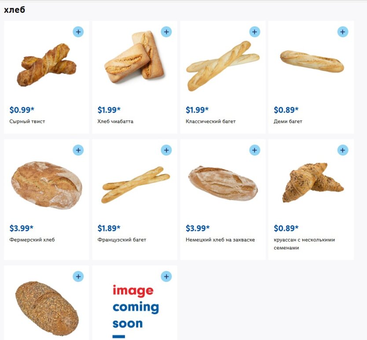The width and height of the screenshot is (367, 340).
Task: Click Немецкий хлеб на закваске title
Action: [x=220, y=240]
